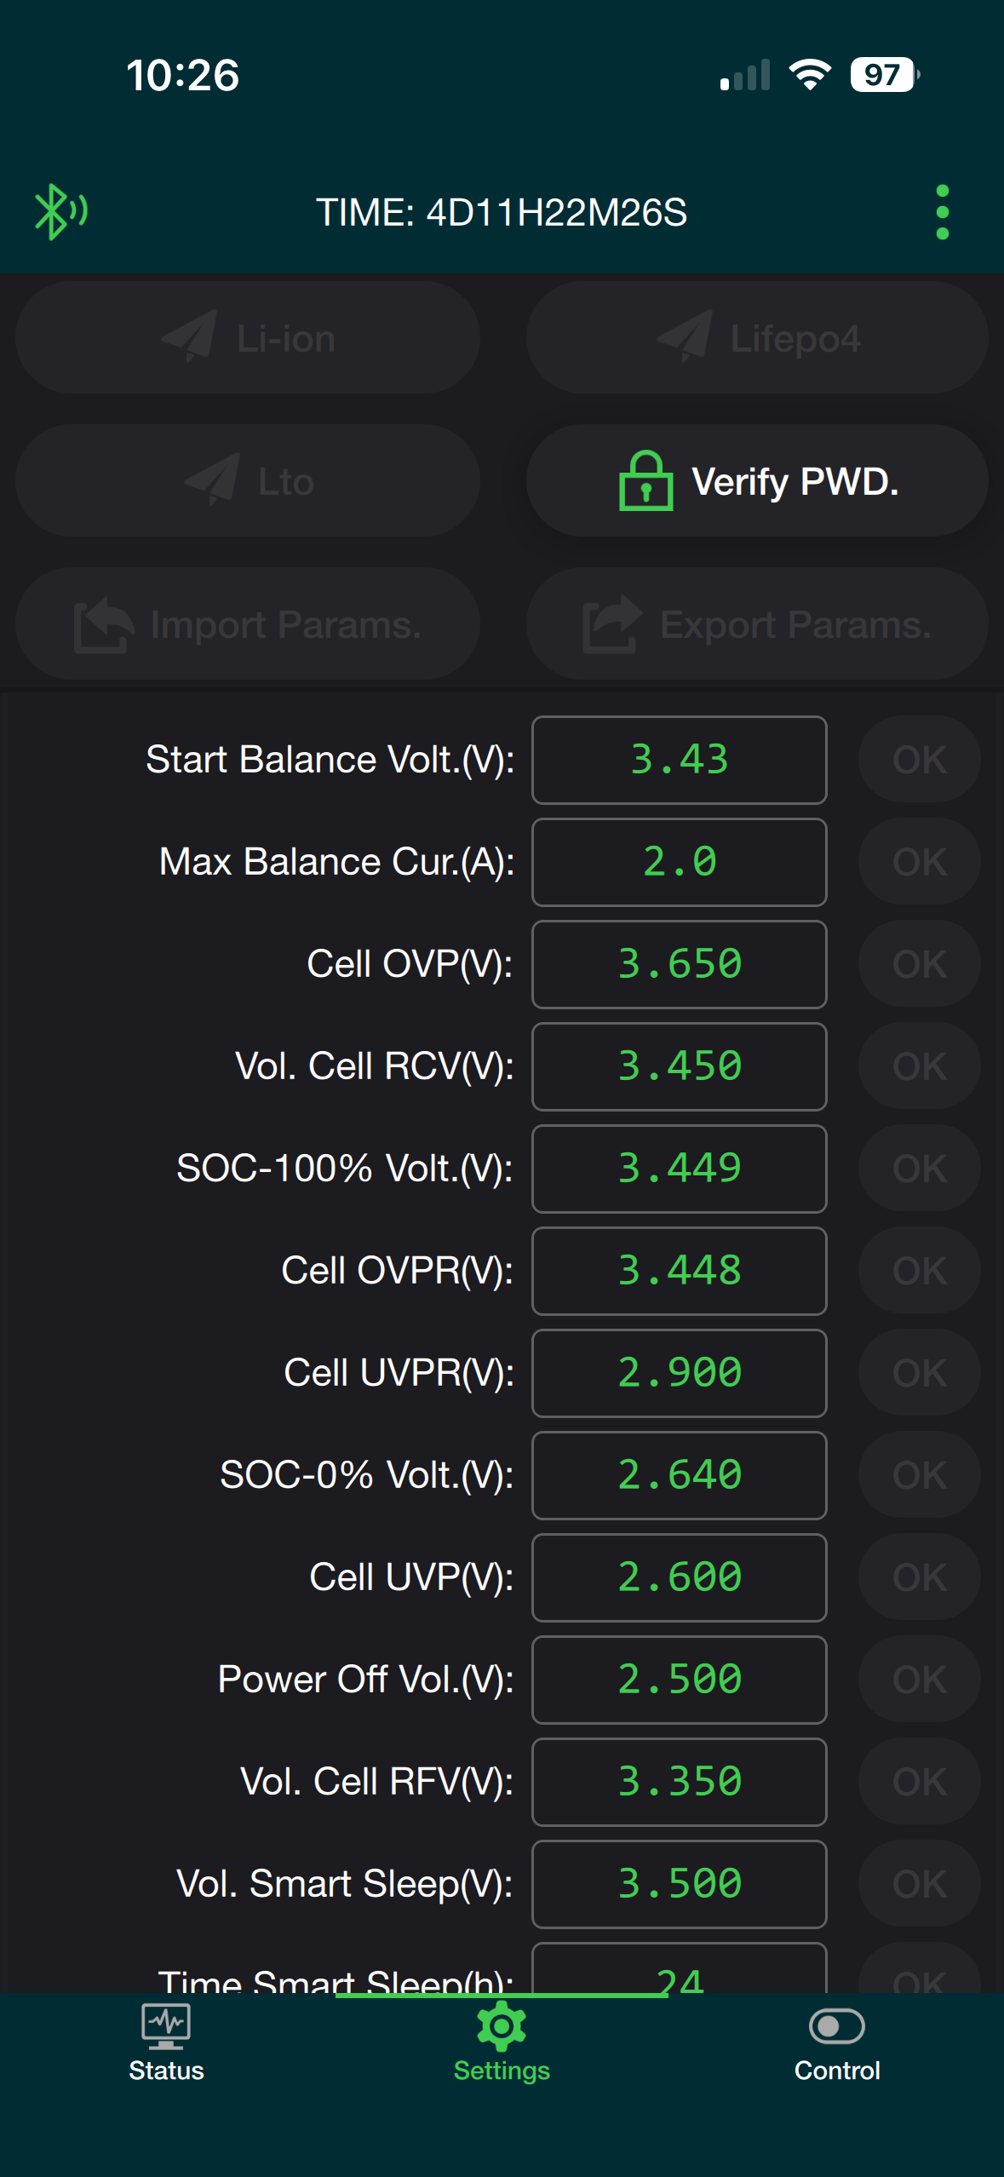Viewport: 1004px width, 2177px height.
Task: Tap the Export Params. icon
Action: 611,624
